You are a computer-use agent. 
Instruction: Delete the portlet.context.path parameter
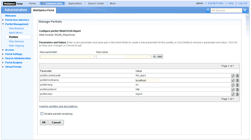[237, 76]
